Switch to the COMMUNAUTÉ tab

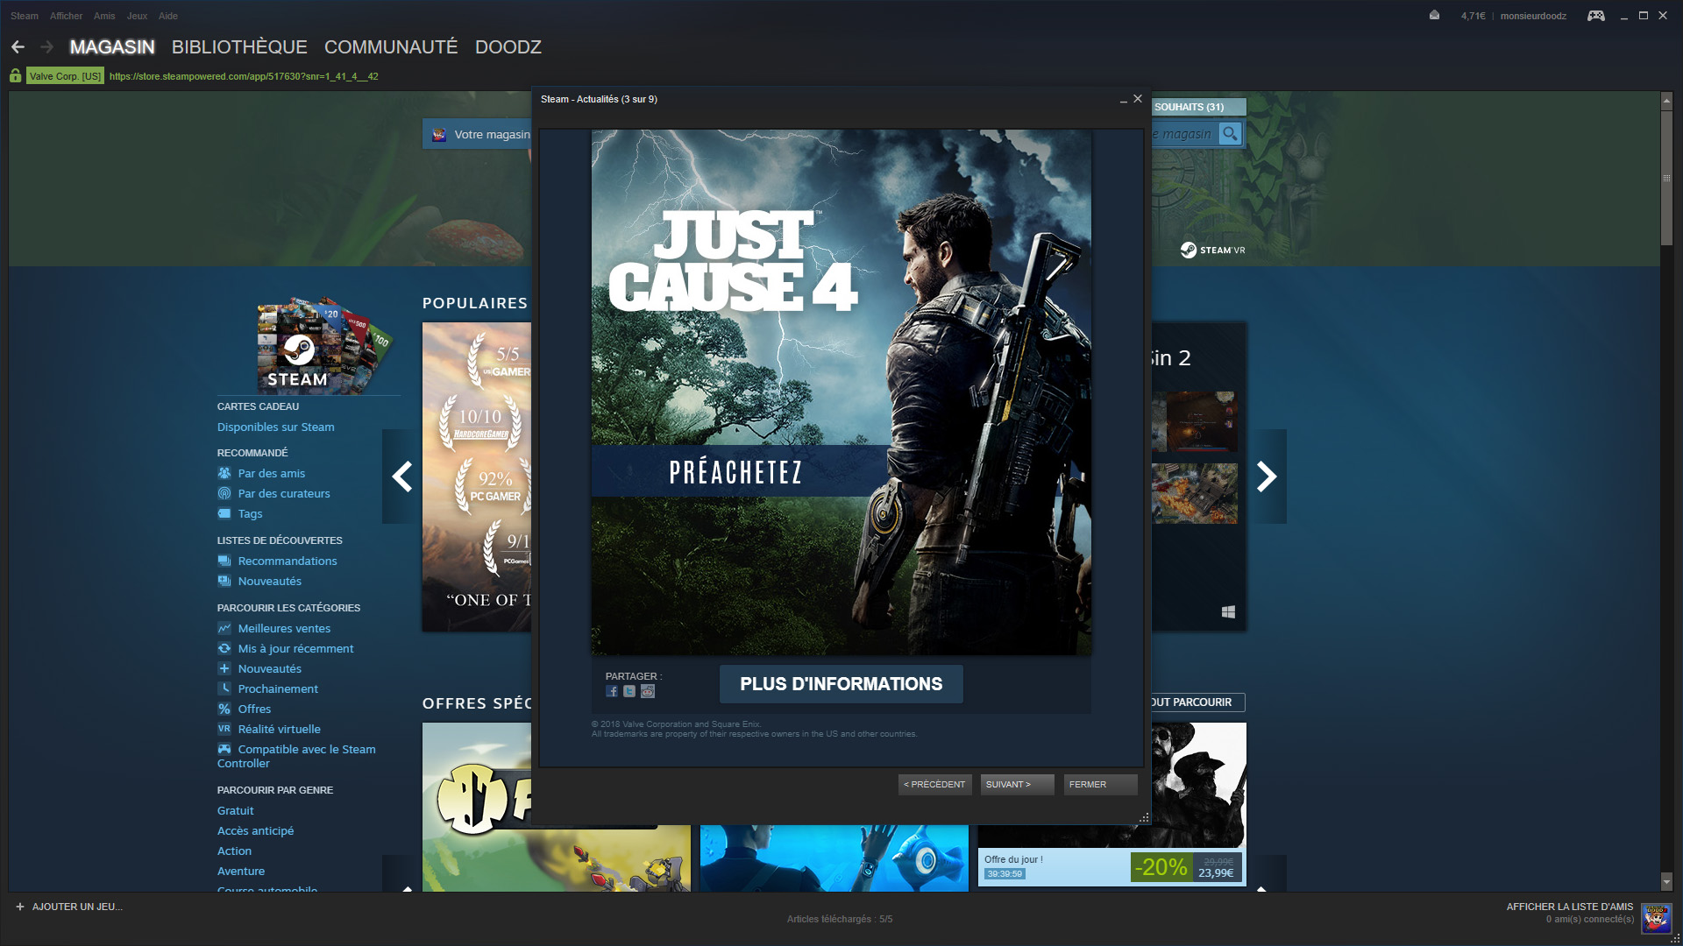coord(391,47)
